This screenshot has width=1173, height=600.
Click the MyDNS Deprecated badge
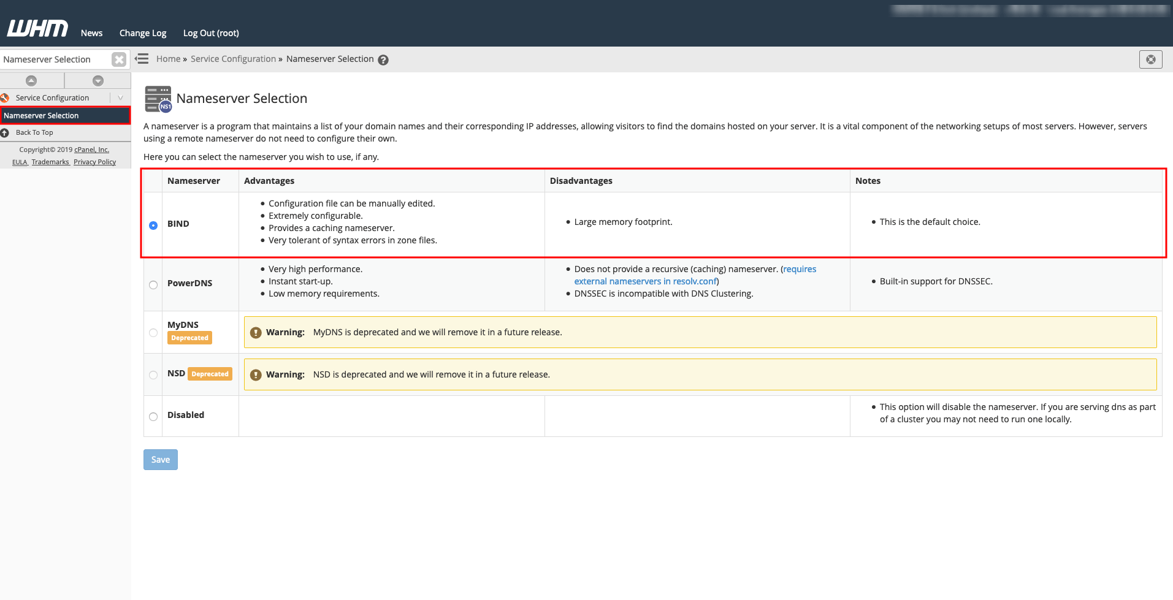tap(189, 338)
